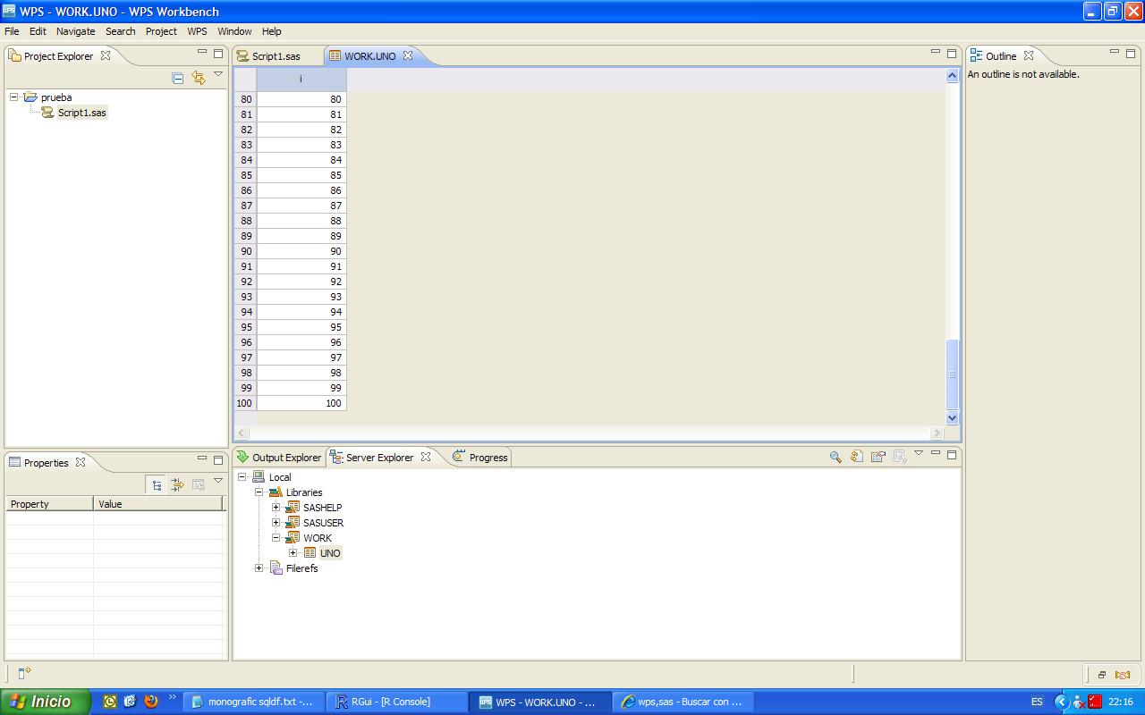
Task: Close the Outline view
Action: point(1029,55)
